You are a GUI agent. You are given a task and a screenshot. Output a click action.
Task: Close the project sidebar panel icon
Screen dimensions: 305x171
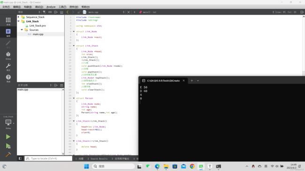(61, 12)
